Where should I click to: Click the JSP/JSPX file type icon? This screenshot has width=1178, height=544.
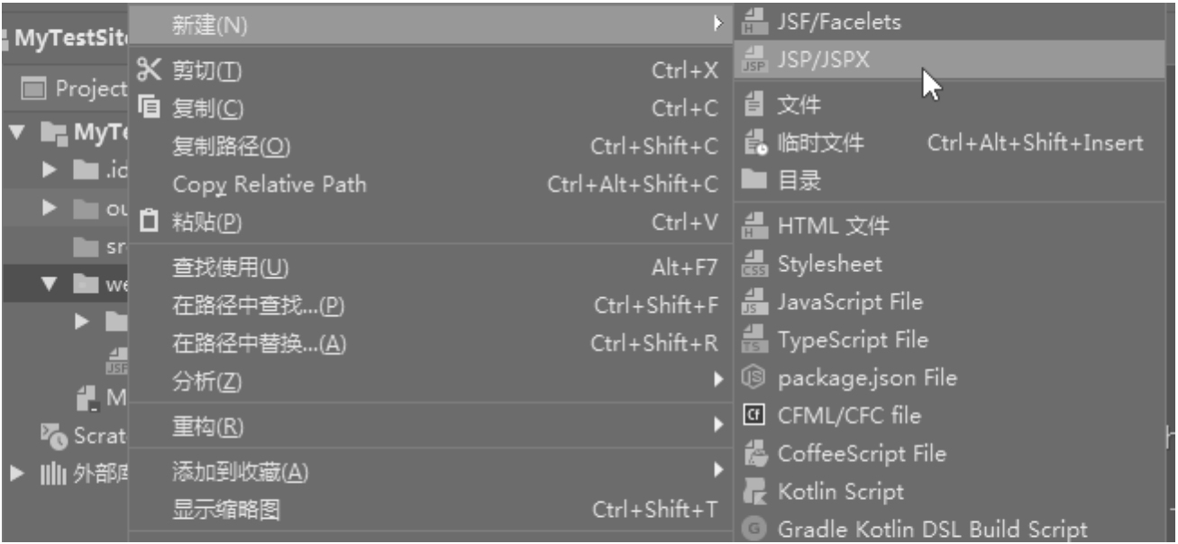click(x=753, y=60)
